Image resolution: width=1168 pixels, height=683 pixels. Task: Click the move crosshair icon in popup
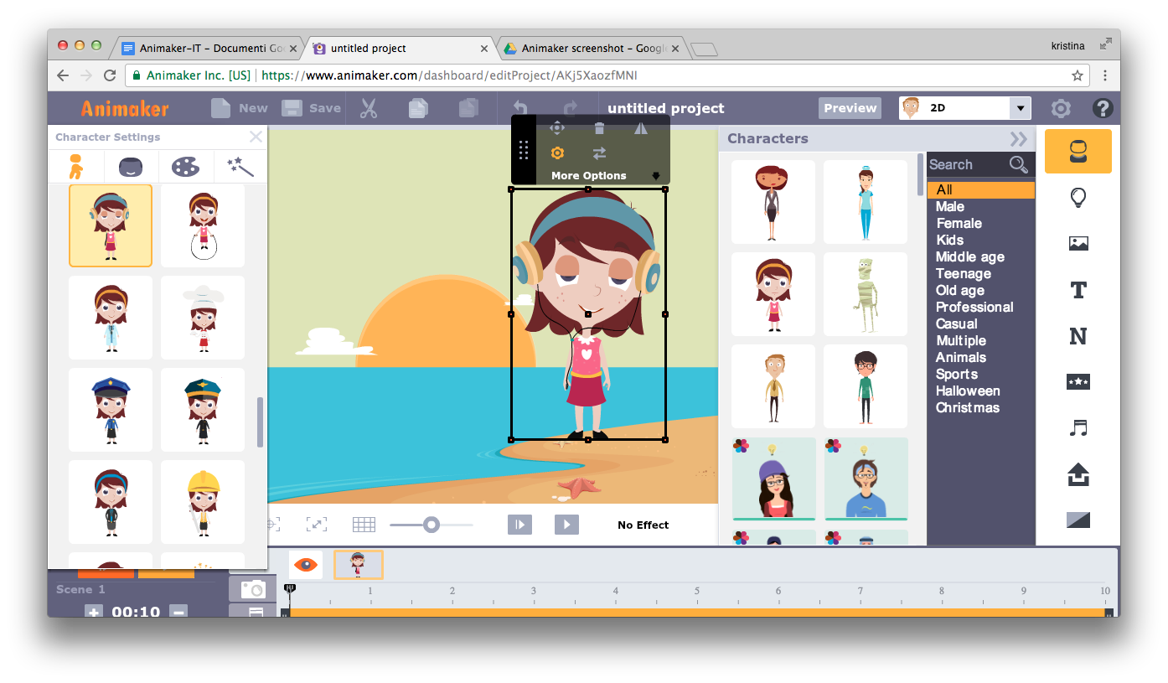click(557, 128)
